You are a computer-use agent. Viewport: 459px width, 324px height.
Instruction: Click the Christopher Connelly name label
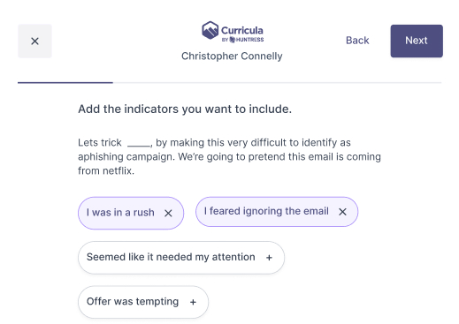pyautogui.click(x=232, y=57)
